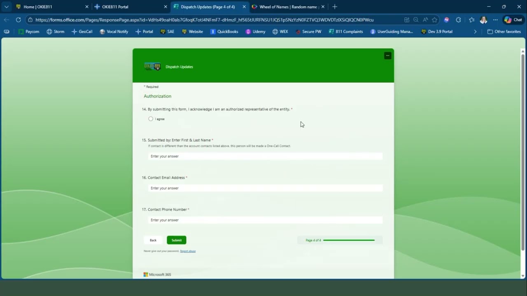Expand the tab actions menu chevron
This screenshot has height=296, width=527.
coord(6,7)
